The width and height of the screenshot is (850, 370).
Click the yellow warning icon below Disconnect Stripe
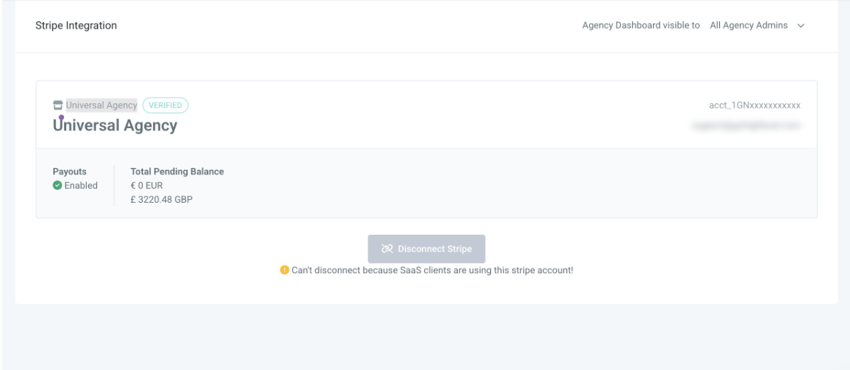click(284, 270)
